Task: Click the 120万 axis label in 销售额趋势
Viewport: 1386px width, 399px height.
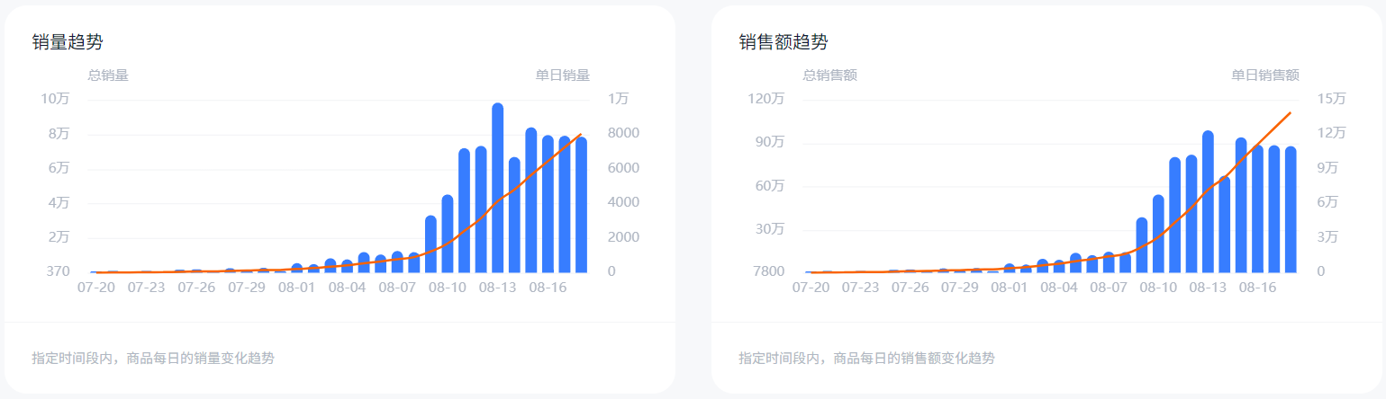Action: click(766, 99)
